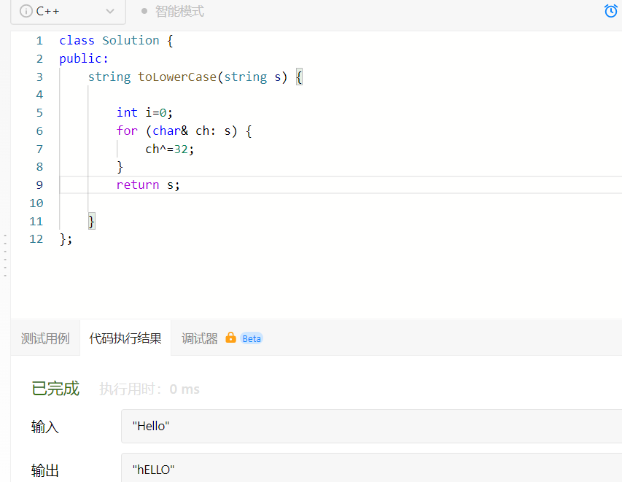
Task: Click the info icon beside C++
Action: (x=26, y=11)
